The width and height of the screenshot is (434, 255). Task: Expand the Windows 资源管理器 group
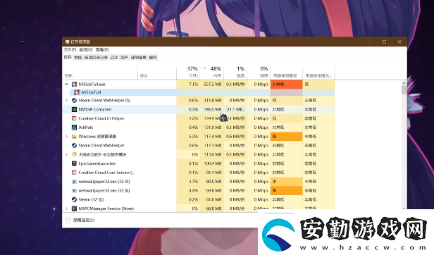pos(66,137)
